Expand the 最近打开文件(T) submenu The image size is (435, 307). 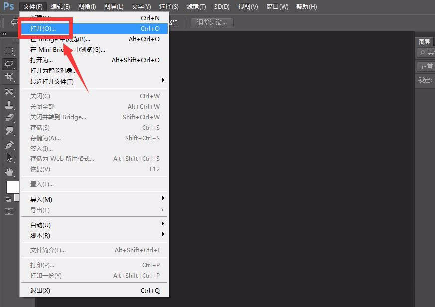(95, 81)
